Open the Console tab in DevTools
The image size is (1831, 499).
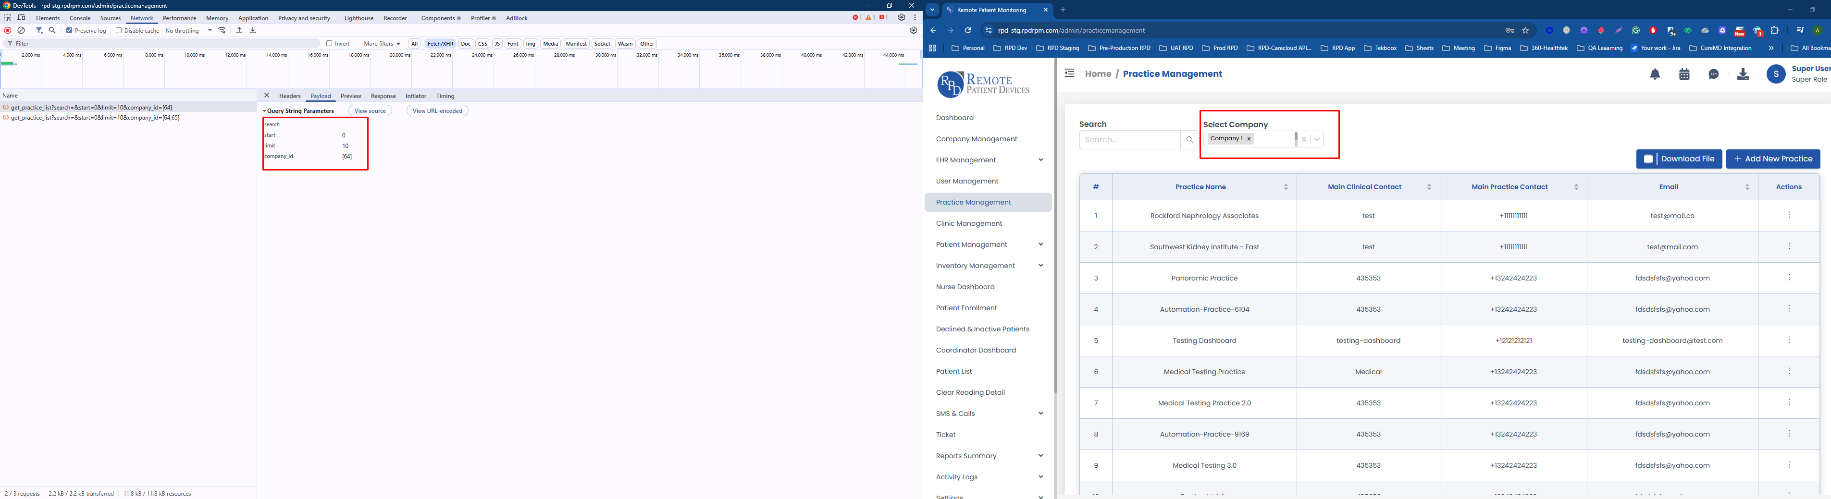pyautogui.click(x=80, y=18)
